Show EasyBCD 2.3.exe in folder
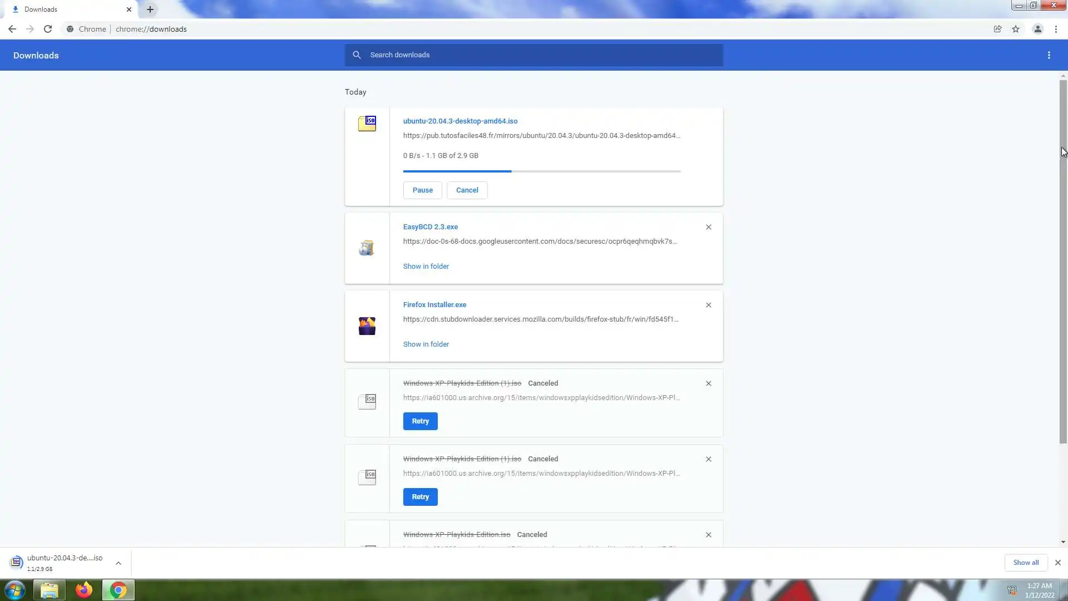The image size is (1068, 601). coord(426,267)
